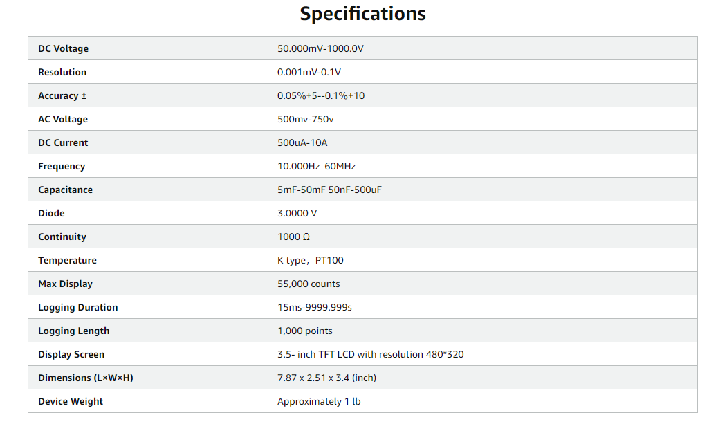The height and width of the screenshot is (424, 709).
Task: Click the Continuity row label
Action: [x=62, y=237]
